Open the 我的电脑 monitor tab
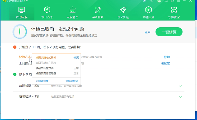197x120 pixels. [x=22, y=13]
